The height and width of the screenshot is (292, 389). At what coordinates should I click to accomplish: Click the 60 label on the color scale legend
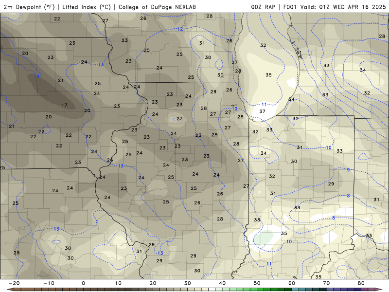pos(292,283)
